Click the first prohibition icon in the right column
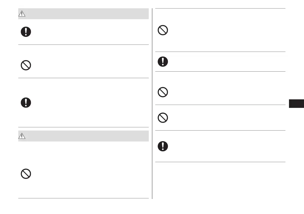304x214 pixels. 163,30
